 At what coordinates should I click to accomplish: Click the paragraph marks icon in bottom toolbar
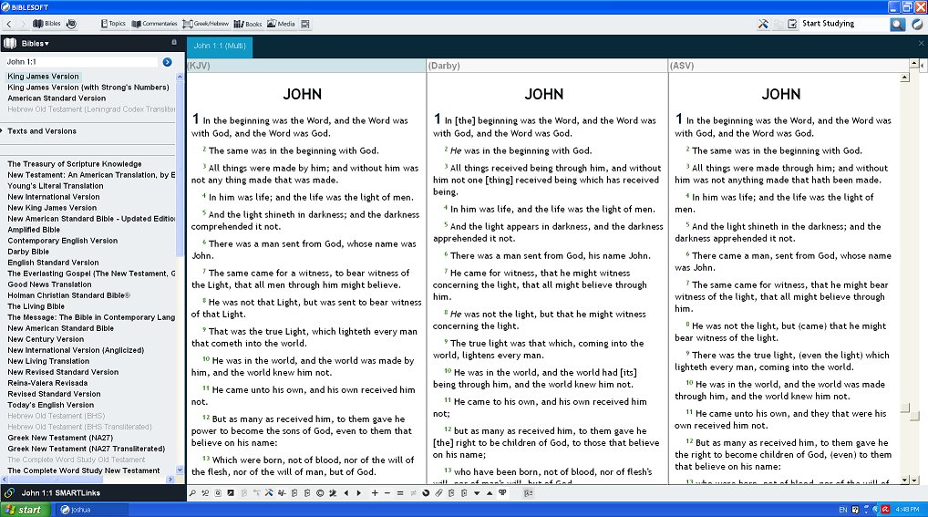[x=502, y=492]
